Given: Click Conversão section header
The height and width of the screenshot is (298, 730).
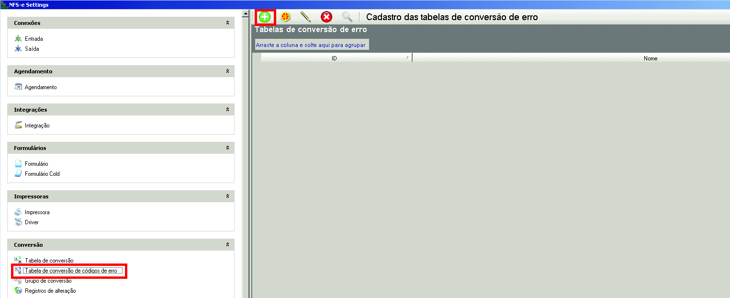Looking at the screenshot, I should pos(121,245).
